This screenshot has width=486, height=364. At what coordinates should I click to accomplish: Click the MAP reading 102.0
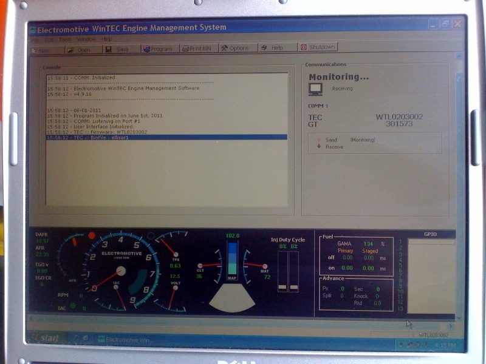(233, 236)
